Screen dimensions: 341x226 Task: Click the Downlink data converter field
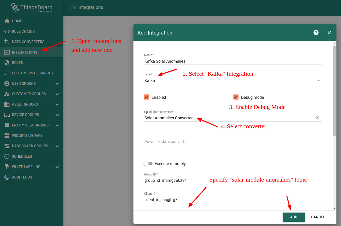pos(233,141)
